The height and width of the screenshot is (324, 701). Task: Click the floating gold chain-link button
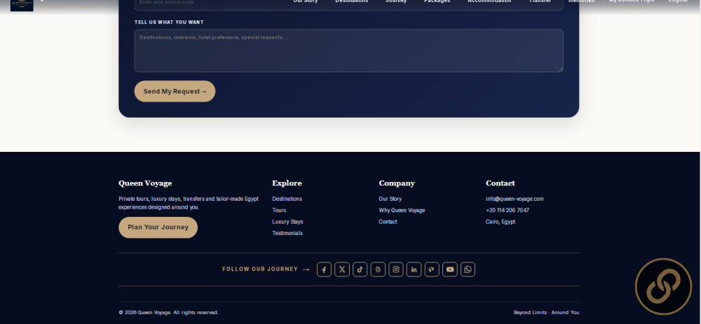[663, 286]
